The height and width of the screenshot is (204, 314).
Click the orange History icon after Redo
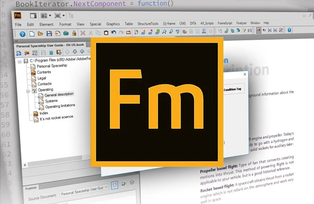click(128, 32)
